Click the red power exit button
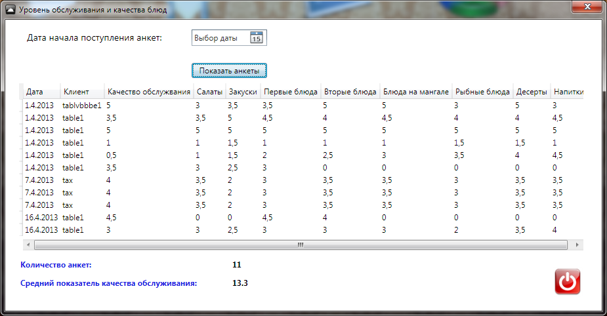The height and width of the screenshot is (316, 607). pyautogui.click(x=567, y=281)
